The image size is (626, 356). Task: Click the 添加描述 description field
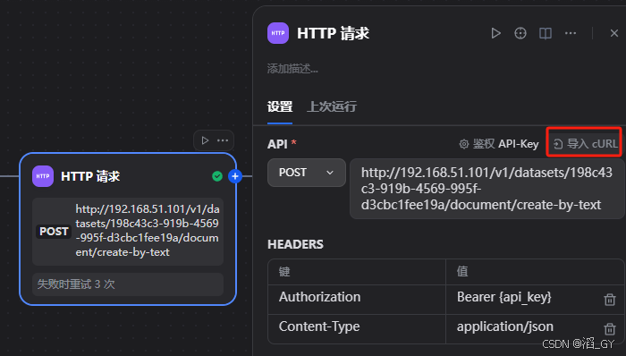[292, 69]
